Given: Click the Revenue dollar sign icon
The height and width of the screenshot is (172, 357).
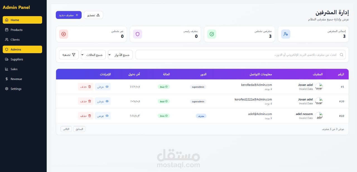Looking at the screenshot, I should pyautogui.click(x=7, y=79).
